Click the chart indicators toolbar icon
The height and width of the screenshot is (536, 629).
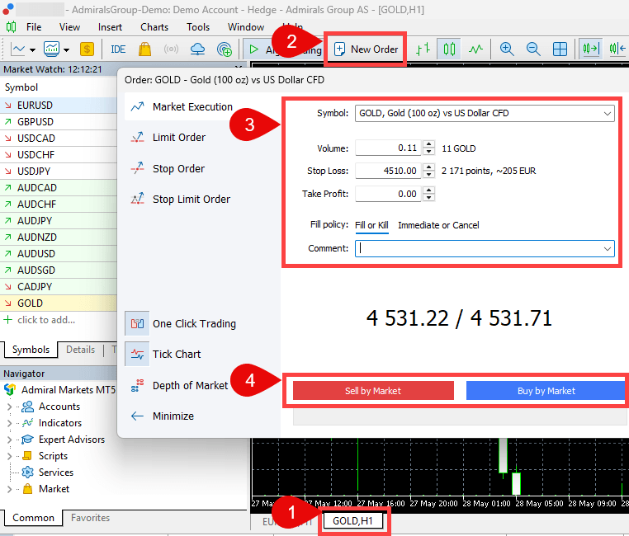click(x=52, y=49)
